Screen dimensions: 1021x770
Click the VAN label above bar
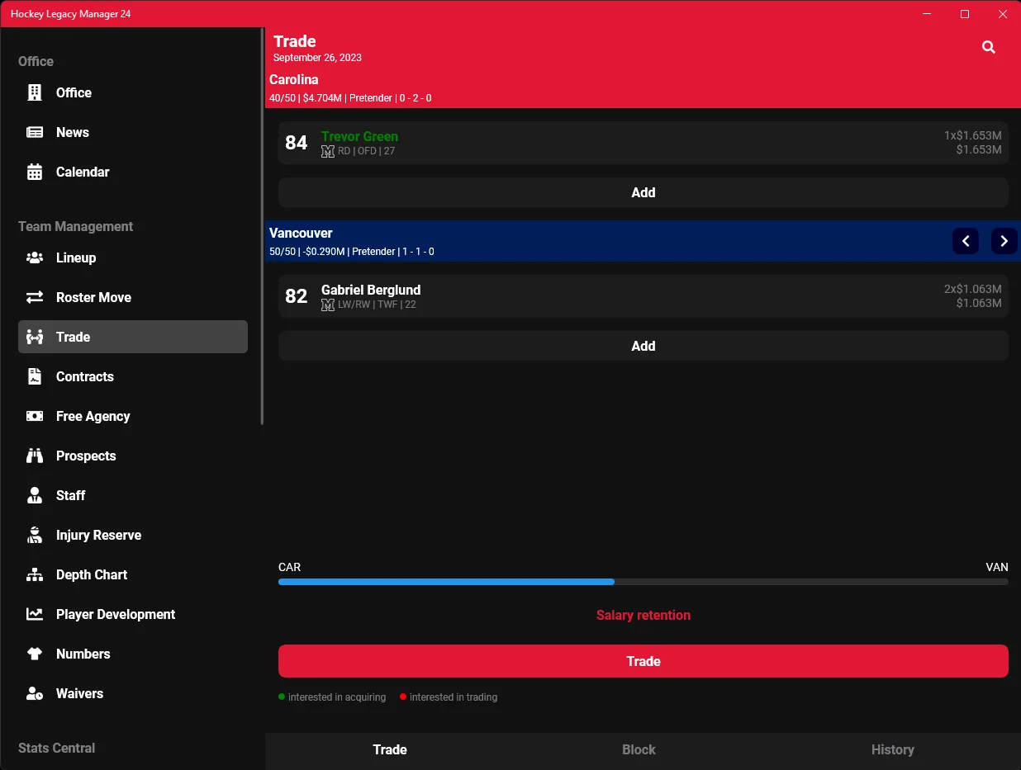pos(997,567)
